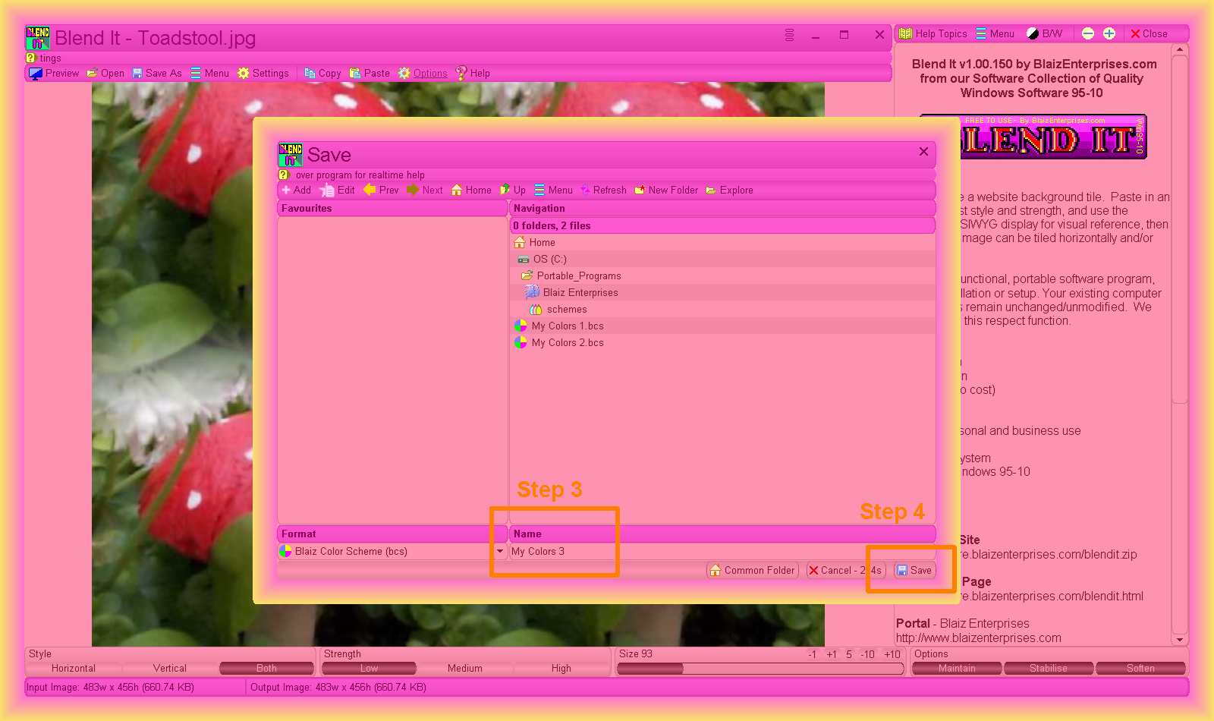
Task: Click the Blend It banner image
Action: coord(1053,137)
